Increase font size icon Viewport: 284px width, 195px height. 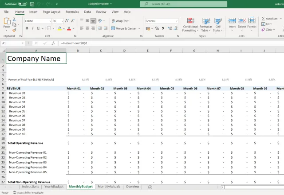(x=67, y=21)
